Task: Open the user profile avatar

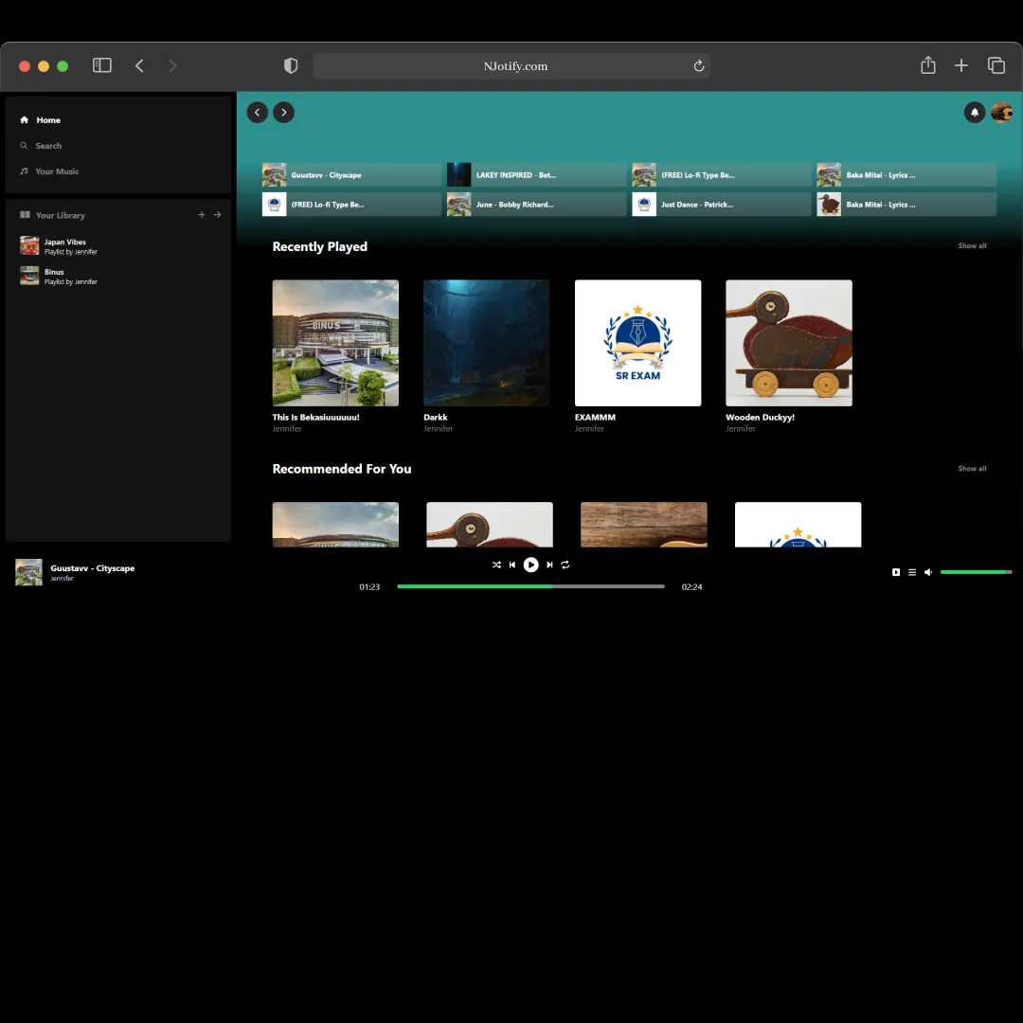Action: click(1001, 112)
